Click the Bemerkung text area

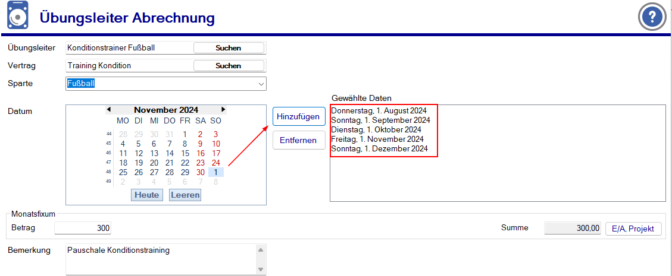[x=161, y=259]
